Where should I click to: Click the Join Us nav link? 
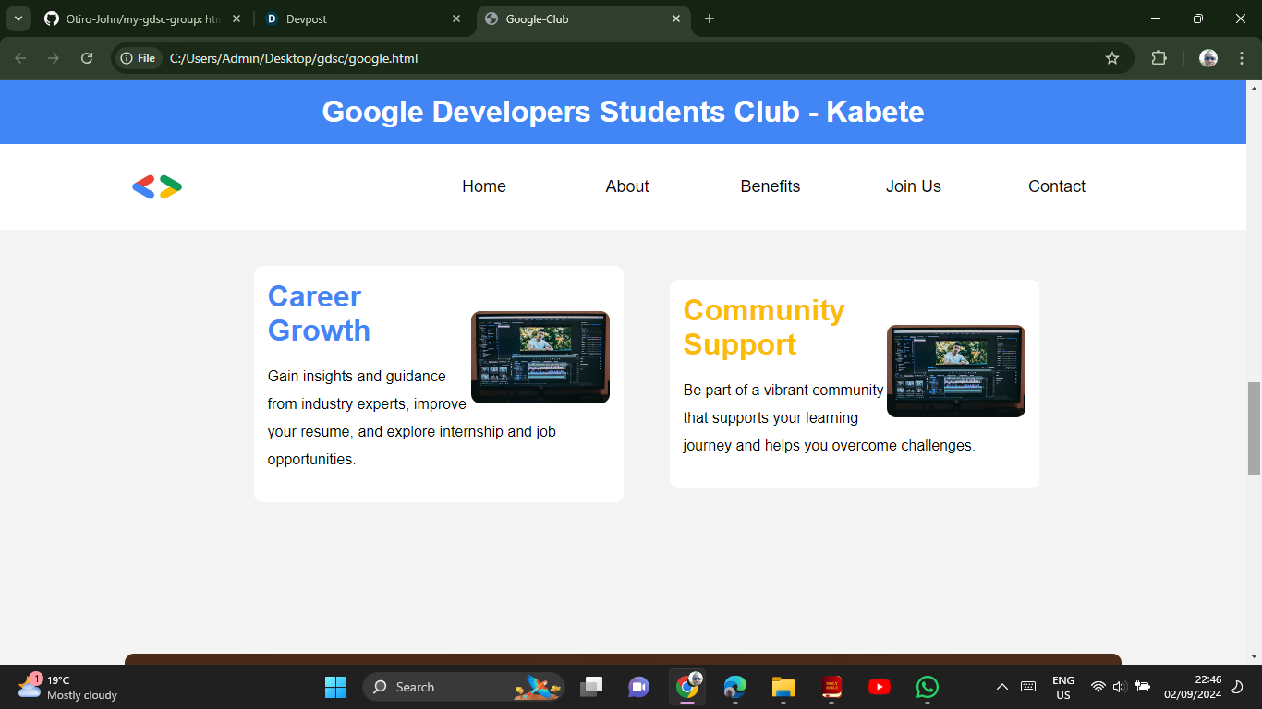tap(914, 186)
